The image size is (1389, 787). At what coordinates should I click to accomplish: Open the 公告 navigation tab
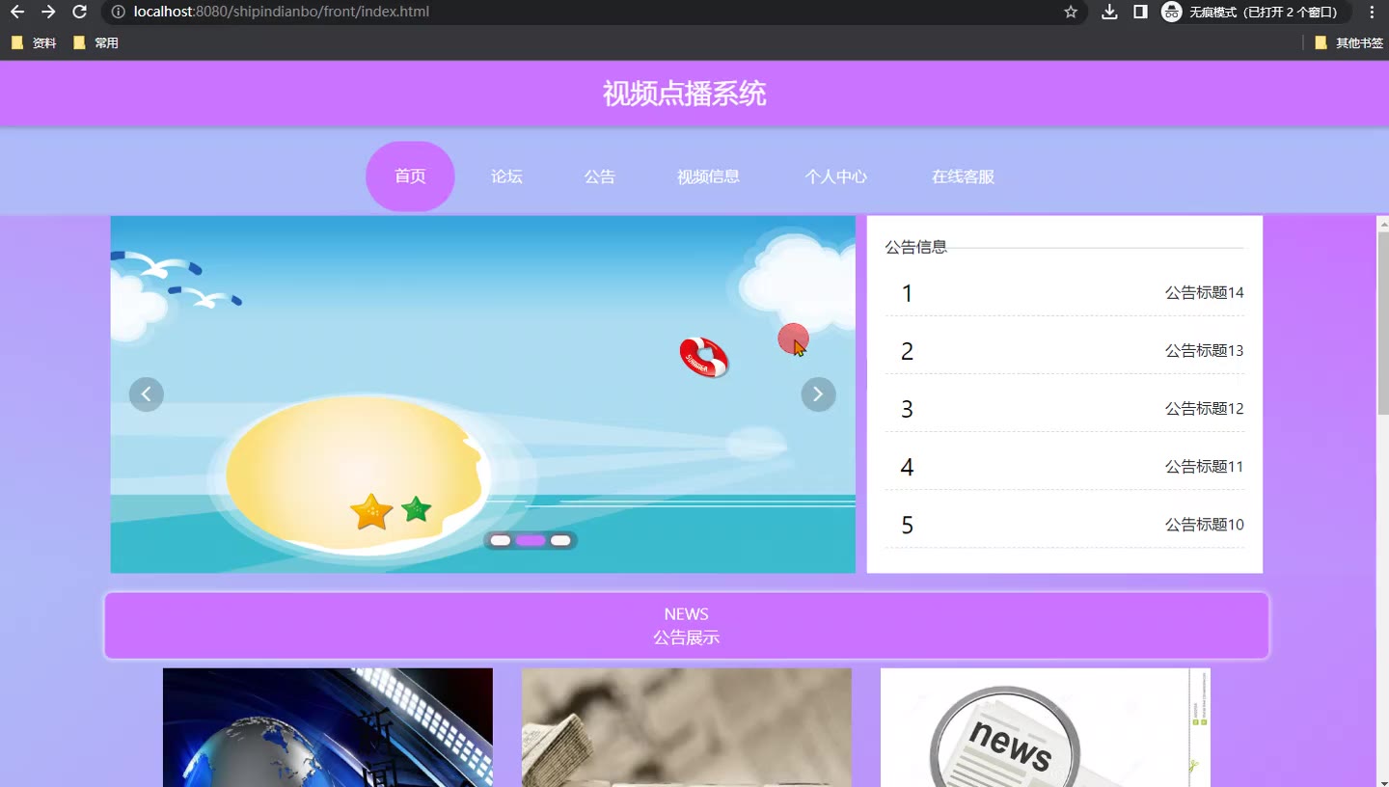point(599,176)
